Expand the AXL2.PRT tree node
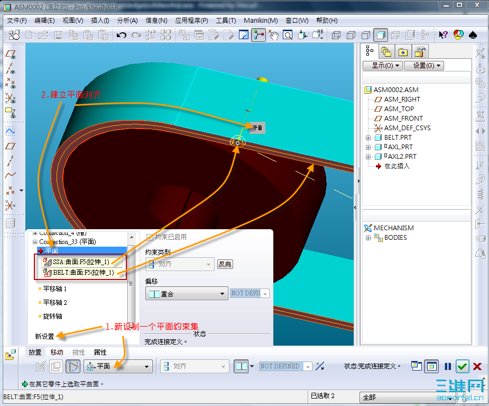The height and width of the screenshot is (406, 489). [368, 157]
